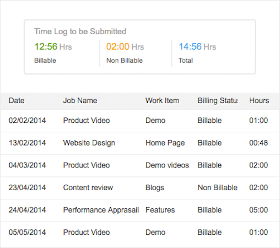This screenshot has width=280, height=248.
Task: Click the 02:00 Hrs Non Billable summary
Action: (x=125, y=53)
